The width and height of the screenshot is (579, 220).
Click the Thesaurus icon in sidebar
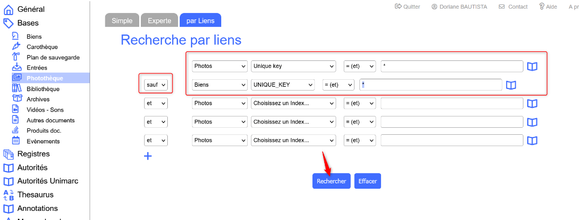click(x=9, y=195)
